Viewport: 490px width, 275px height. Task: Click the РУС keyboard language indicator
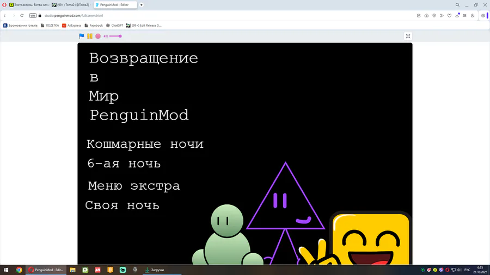(467, 270)
